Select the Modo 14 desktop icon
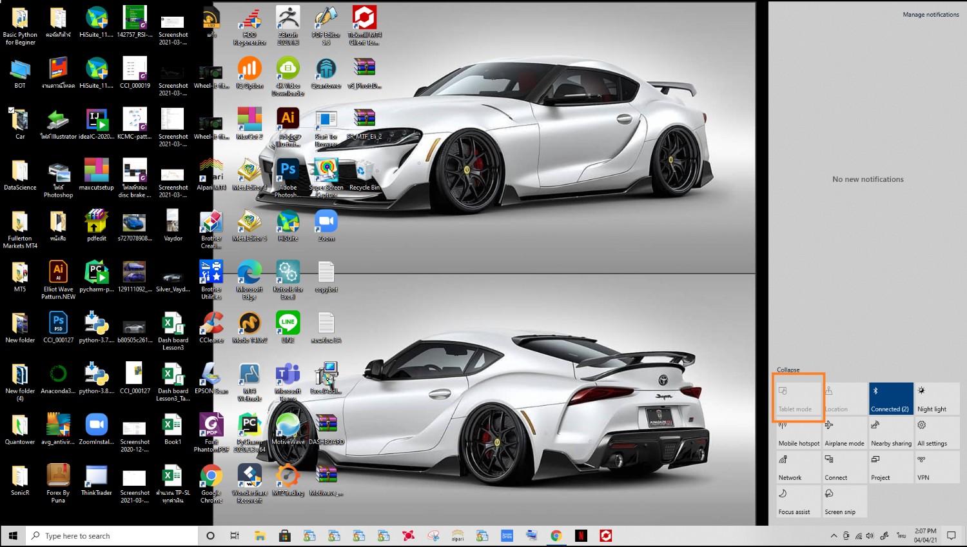 249,327
